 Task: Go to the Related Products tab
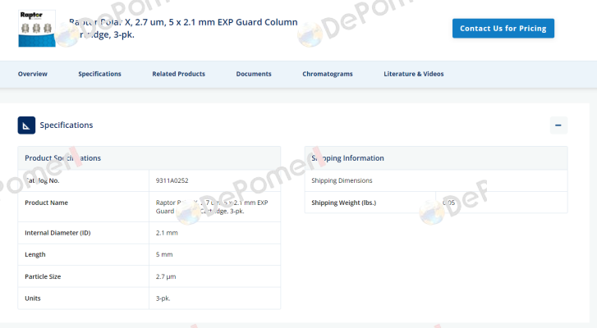tap(178, 74)
